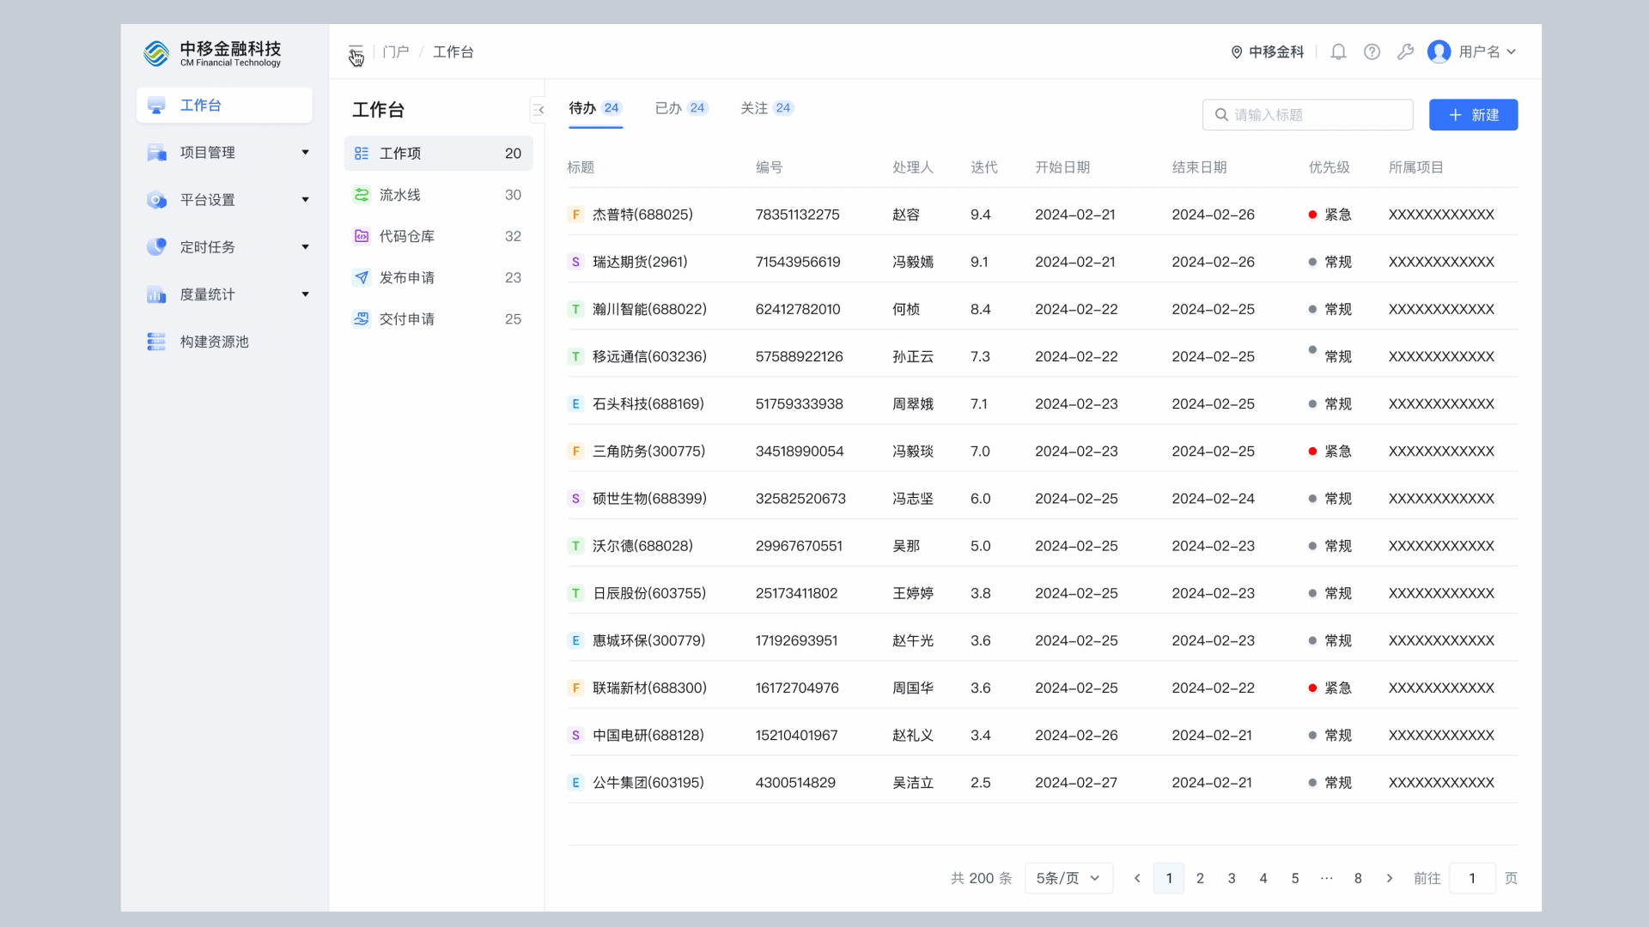Expand the 定时任务 menu arrow
This screenshot has width=1649, height=927.
305,247
